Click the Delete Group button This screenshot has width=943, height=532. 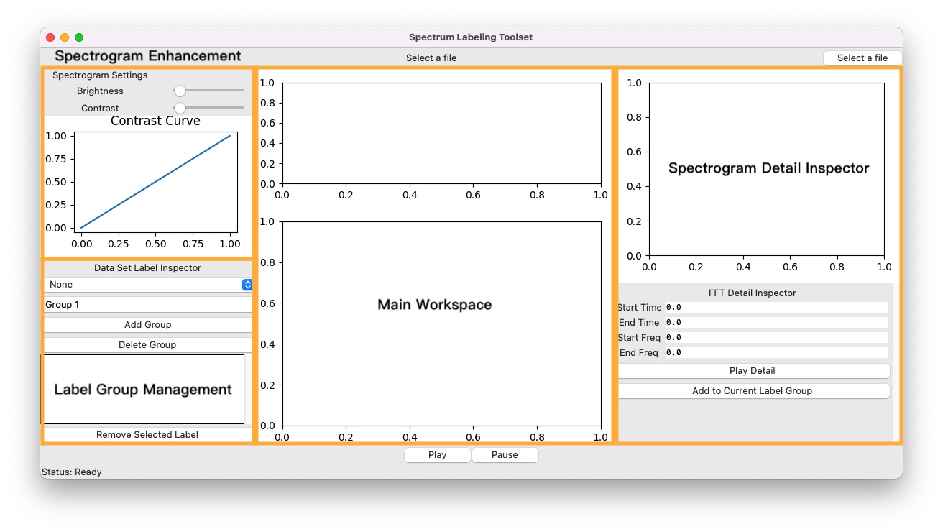[148, 345]
